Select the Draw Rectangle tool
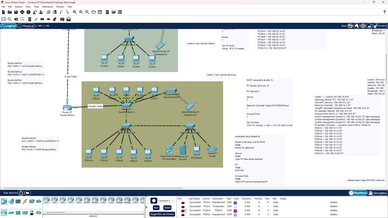 42,19
